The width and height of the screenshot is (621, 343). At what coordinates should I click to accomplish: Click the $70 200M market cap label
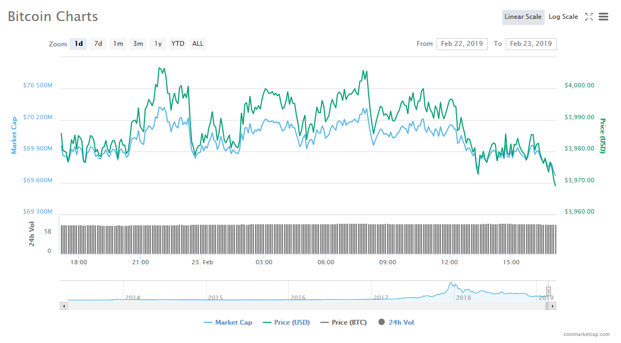pyautogui.click(x=38, y=117)
